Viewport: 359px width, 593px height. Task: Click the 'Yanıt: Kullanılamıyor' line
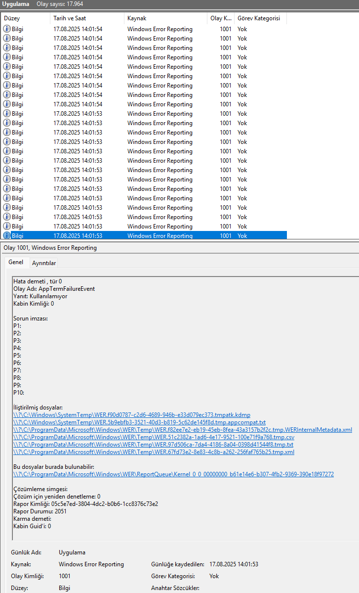tap(40, 296)
